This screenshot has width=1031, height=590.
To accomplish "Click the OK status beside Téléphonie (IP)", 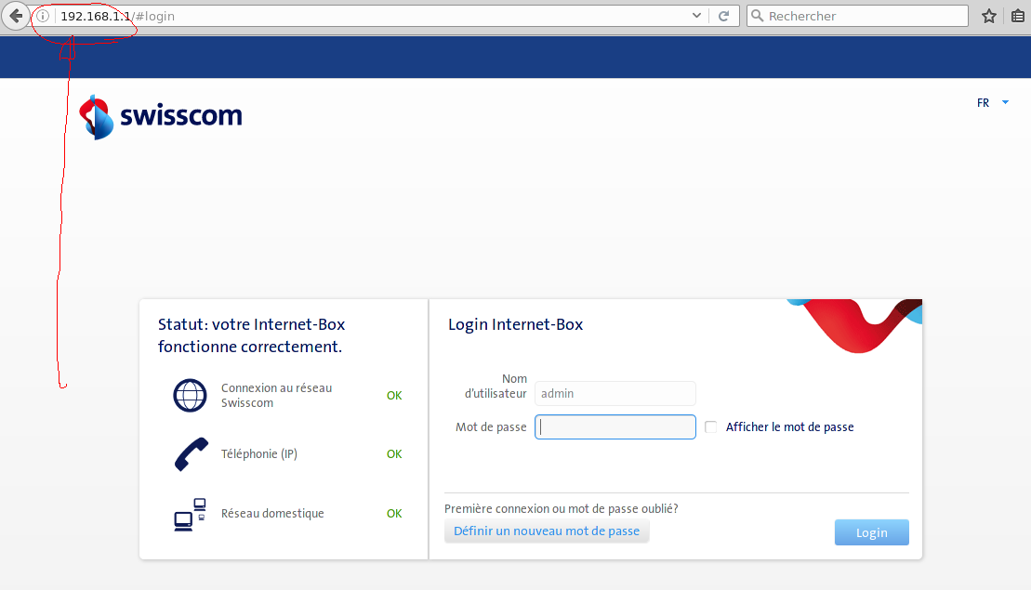I will coord(394,454).
